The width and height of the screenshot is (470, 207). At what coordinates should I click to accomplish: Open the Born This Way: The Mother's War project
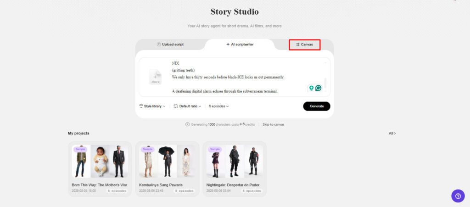(x=100, y=169)
